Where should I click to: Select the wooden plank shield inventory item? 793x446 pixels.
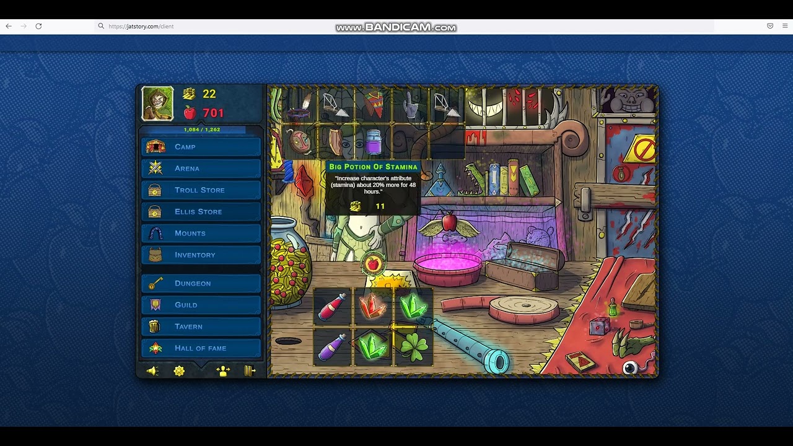[x=336, y=142]
